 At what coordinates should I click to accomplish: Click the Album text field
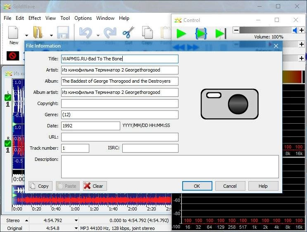[120, 81]
